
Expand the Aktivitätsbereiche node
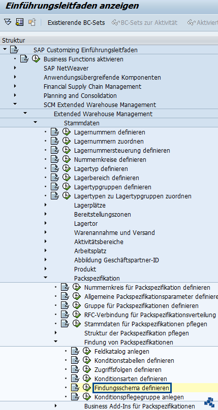click(46, 242)
